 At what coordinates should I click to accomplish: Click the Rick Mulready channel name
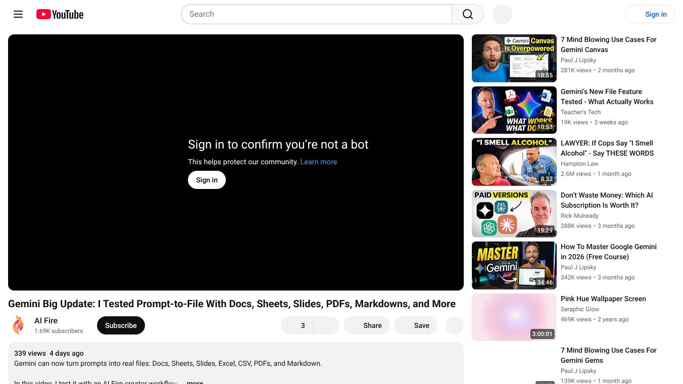tap(579, 216)
